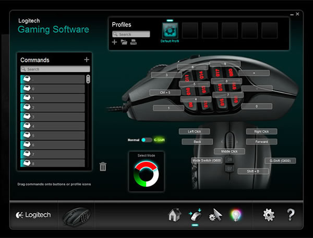
Task: Click the '6' assignment label on mouse
Action: pos(192,67)
